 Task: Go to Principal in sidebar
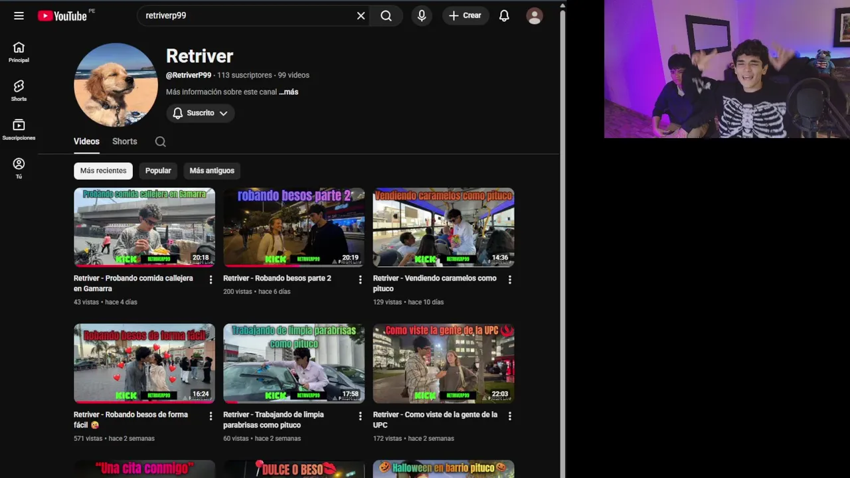(19, 52)
